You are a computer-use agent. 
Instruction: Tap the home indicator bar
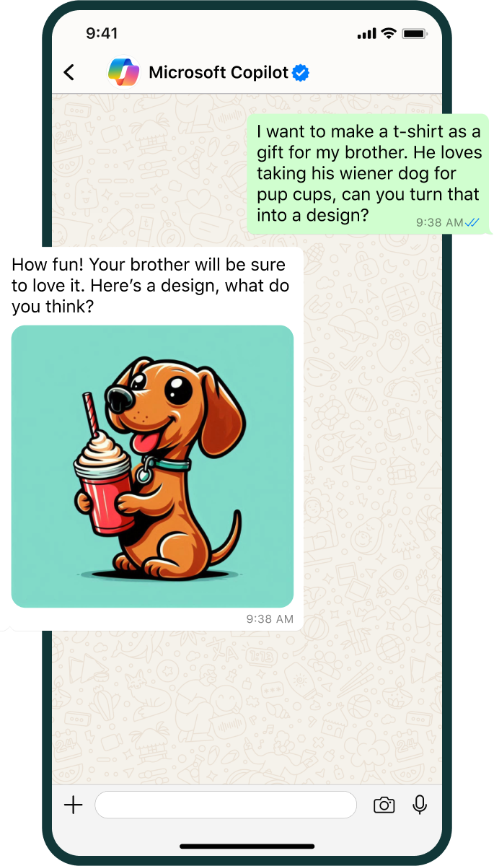pos(247,847)
